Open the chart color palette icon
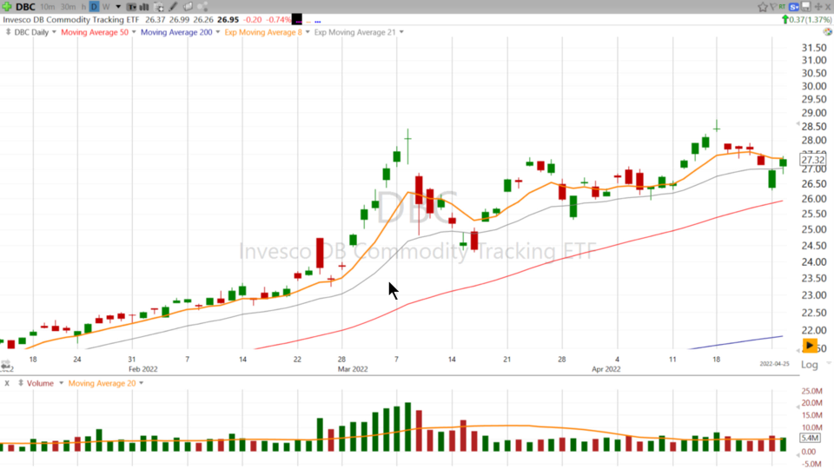Viewport: 834px width, 469px height. click(x=187, y=7)
